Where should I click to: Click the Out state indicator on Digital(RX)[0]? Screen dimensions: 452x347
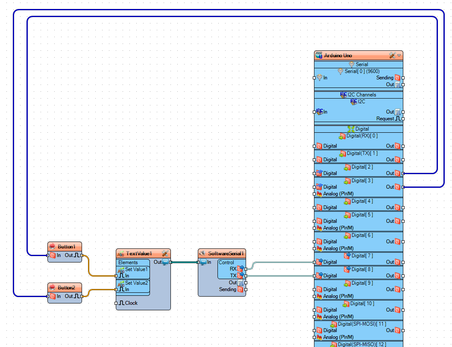397,146
